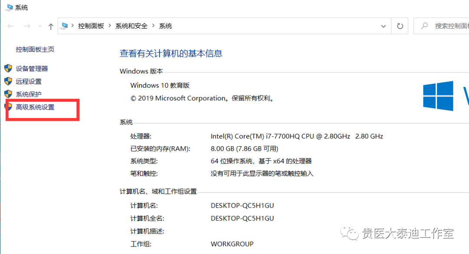Screen dimensions: 469x254
Task: Click the Forward navigation arrow
Action: [x=27, y=26]
